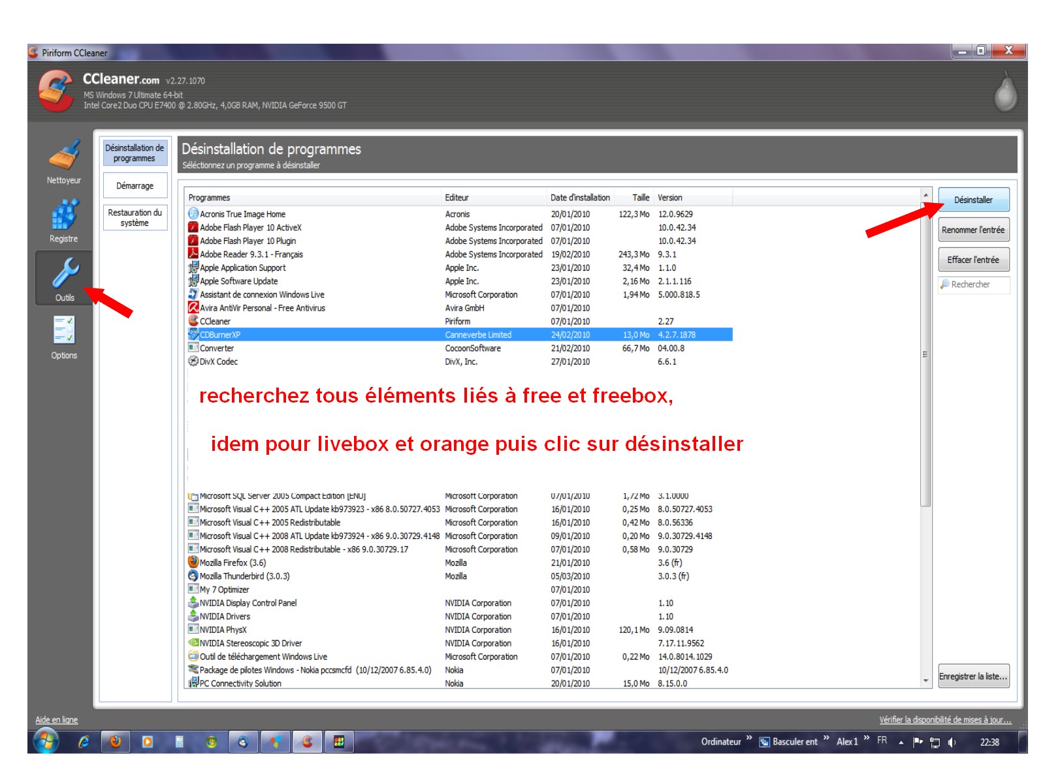
Task: Open the Aide en ligne link
Action: pos(56,720)
